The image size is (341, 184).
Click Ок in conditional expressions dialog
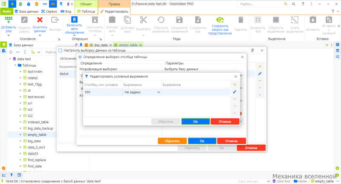click(x=196, y=122)
